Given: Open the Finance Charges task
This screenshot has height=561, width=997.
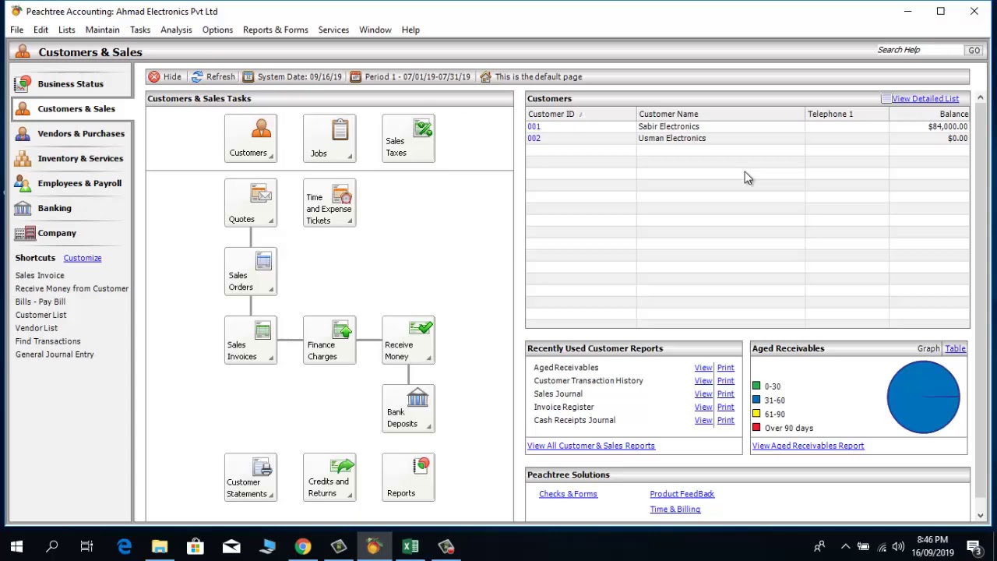Looking at the screenshot, I should [x=329, y=340].
